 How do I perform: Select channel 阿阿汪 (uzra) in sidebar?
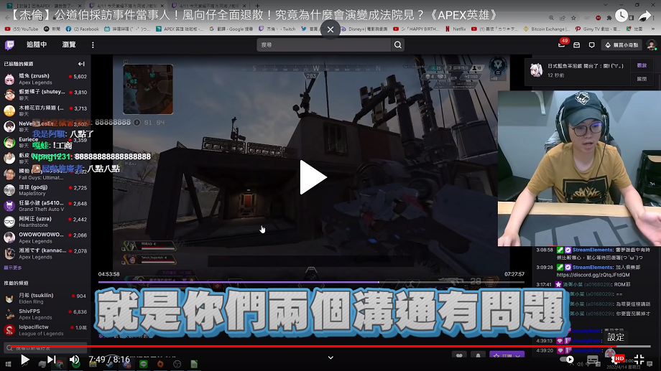(45, 222)
